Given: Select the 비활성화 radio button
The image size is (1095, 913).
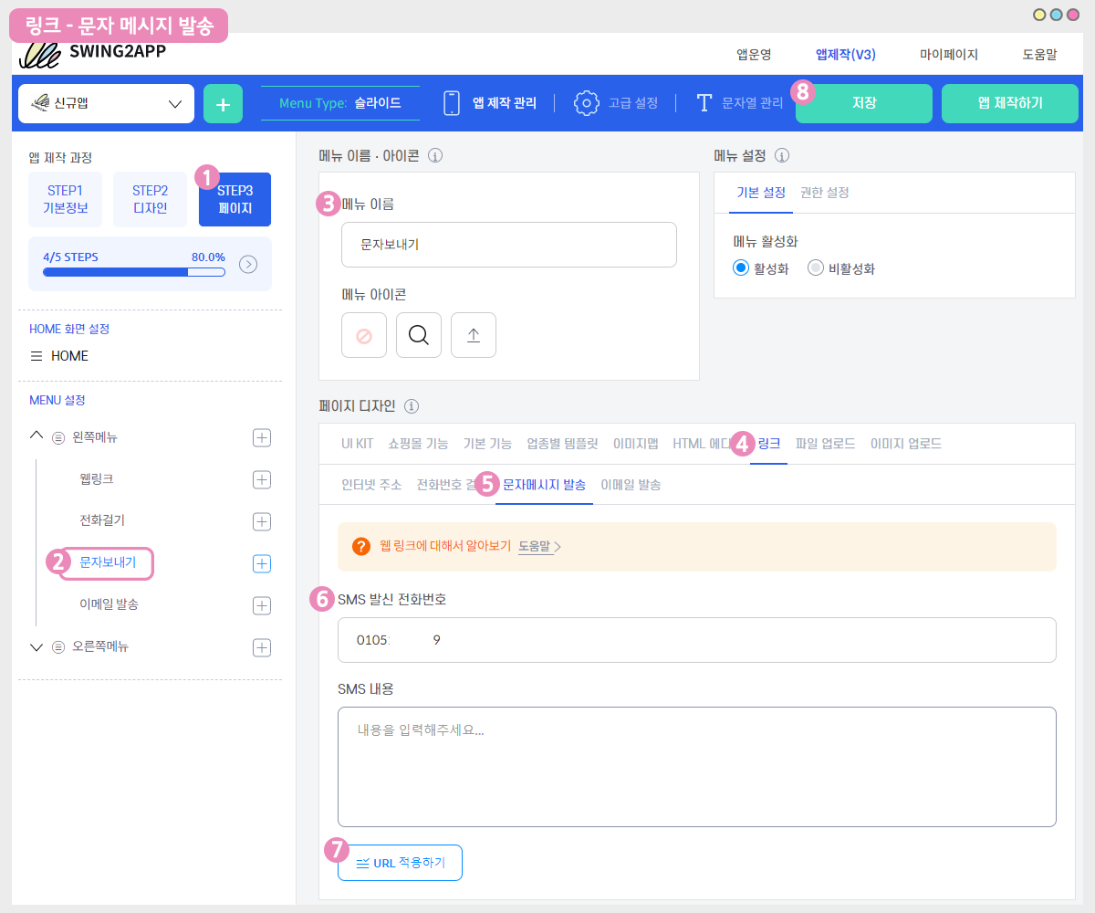Looking at the screenshot, I should (816, 268).
